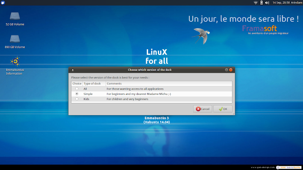Image resolution: width=303 pixels, height=170 pixels.
Task: Minimize the dock chooser dialog
Action: point(226,70)
